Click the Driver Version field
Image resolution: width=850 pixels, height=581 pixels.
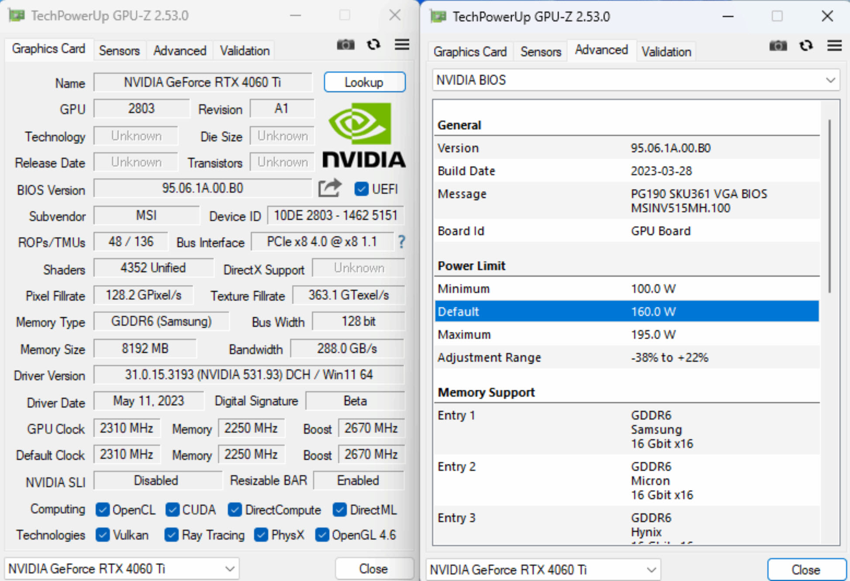click(249, 375)
